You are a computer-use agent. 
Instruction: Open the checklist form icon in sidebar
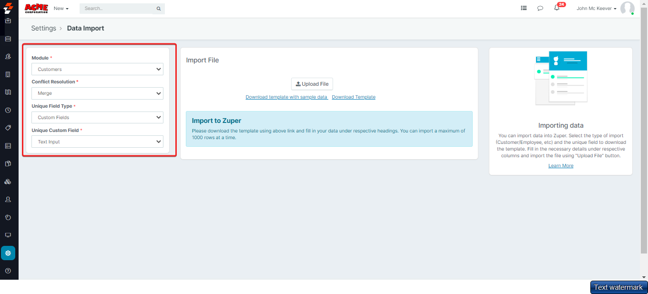point(8,146)
